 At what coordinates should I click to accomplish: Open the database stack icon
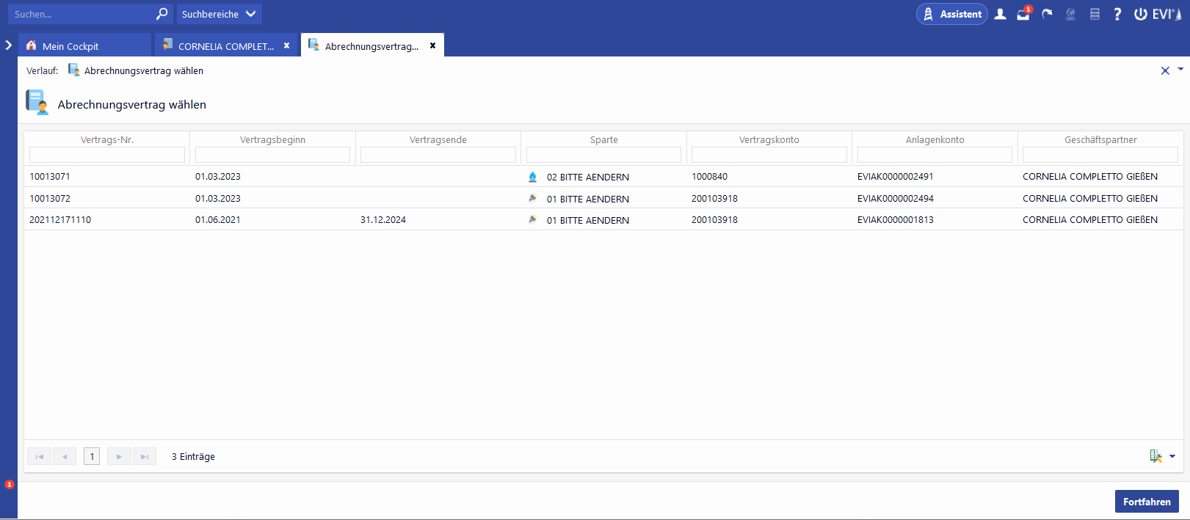pyautogui.click(x=1095, y=14)
